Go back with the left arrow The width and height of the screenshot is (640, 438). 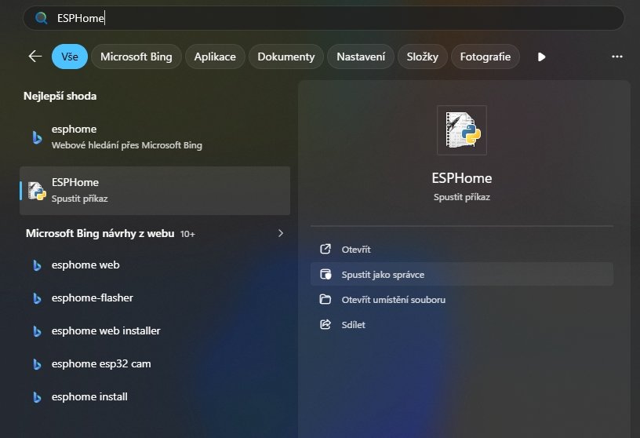(x=35, y=57)
